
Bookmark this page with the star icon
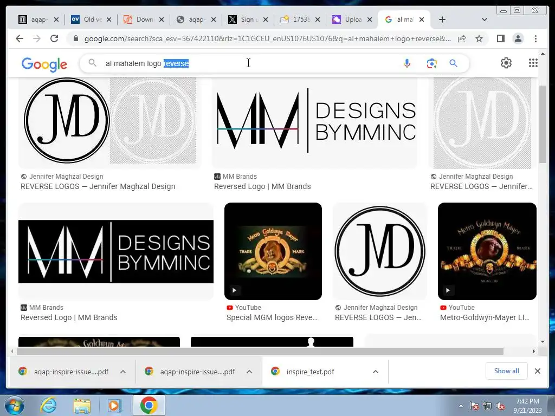(479, 38)
